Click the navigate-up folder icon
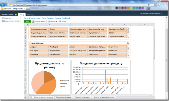The width and height of the screenshot is (169, 101). coord(16,15)
